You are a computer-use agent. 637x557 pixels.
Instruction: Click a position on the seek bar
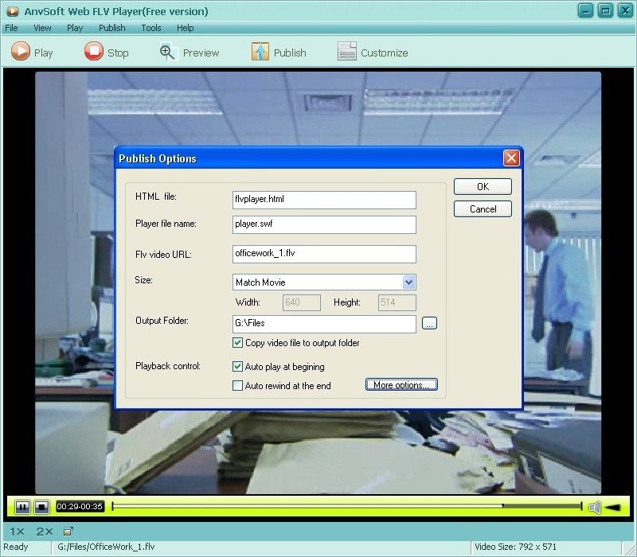coord(318,506)
